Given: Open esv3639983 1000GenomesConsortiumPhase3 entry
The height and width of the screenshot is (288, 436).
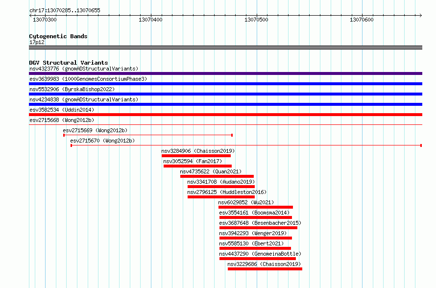Looking at the screenshot, I should click(x=88, y=79).
